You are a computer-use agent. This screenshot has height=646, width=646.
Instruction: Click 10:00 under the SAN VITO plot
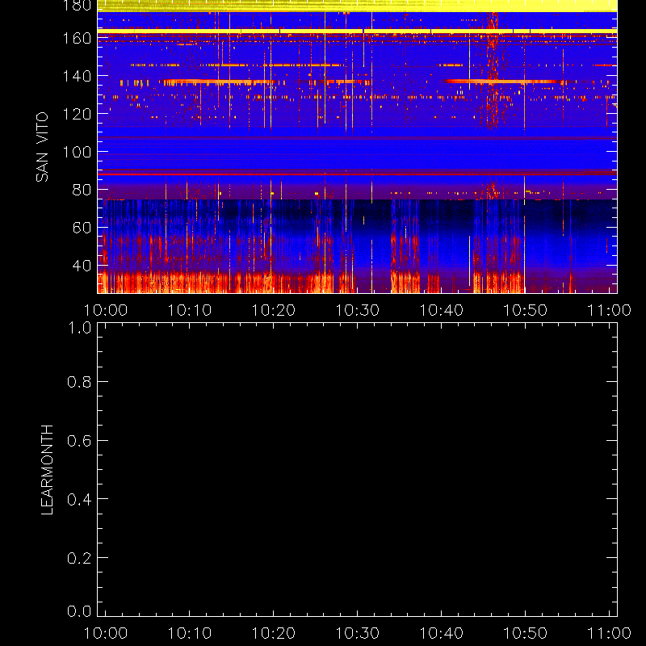coord(106,310)
